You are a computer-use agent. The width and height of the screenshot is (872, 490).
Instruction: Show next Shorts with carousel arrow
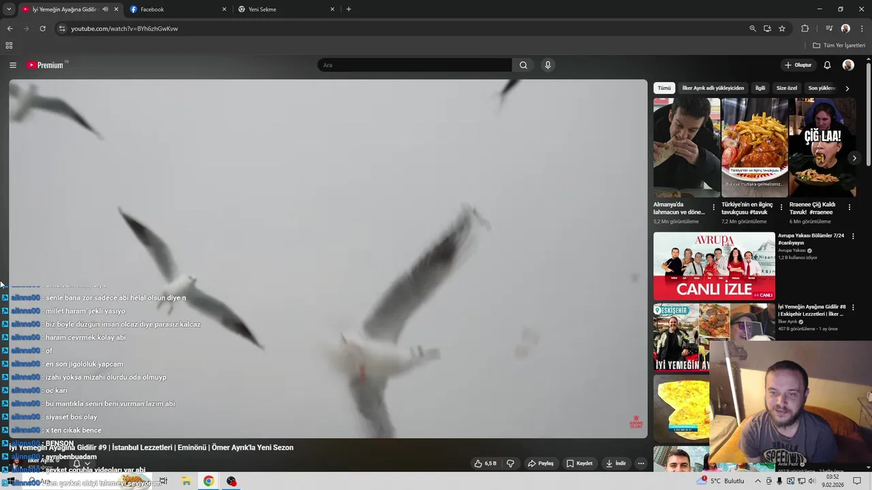tap(854, 158)
